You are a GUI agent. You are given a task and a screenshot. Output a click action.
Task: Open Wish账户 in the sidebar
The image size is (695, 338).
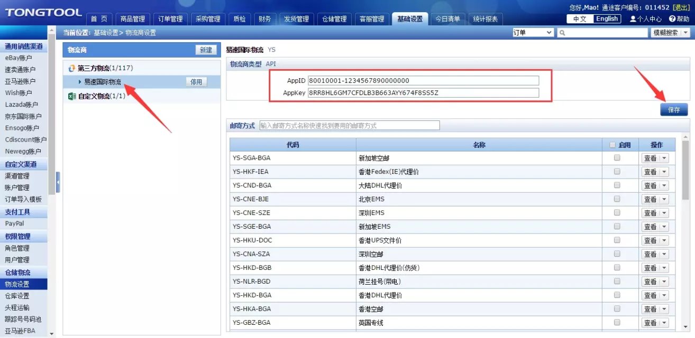tap(19, 93)
